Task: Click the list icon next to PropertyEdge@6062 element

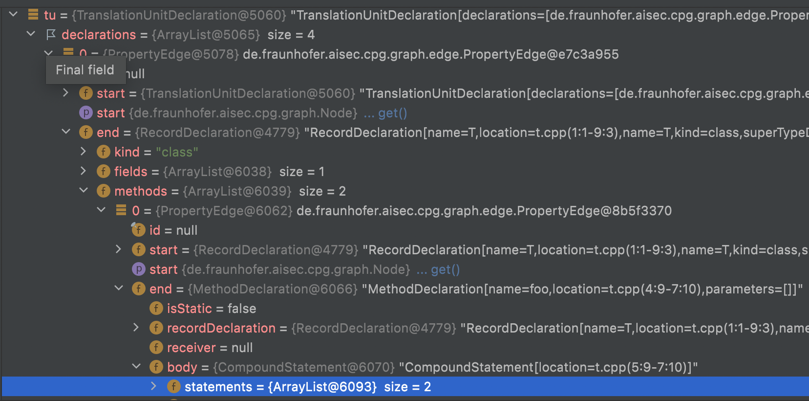Action: (x=121, y=210)
